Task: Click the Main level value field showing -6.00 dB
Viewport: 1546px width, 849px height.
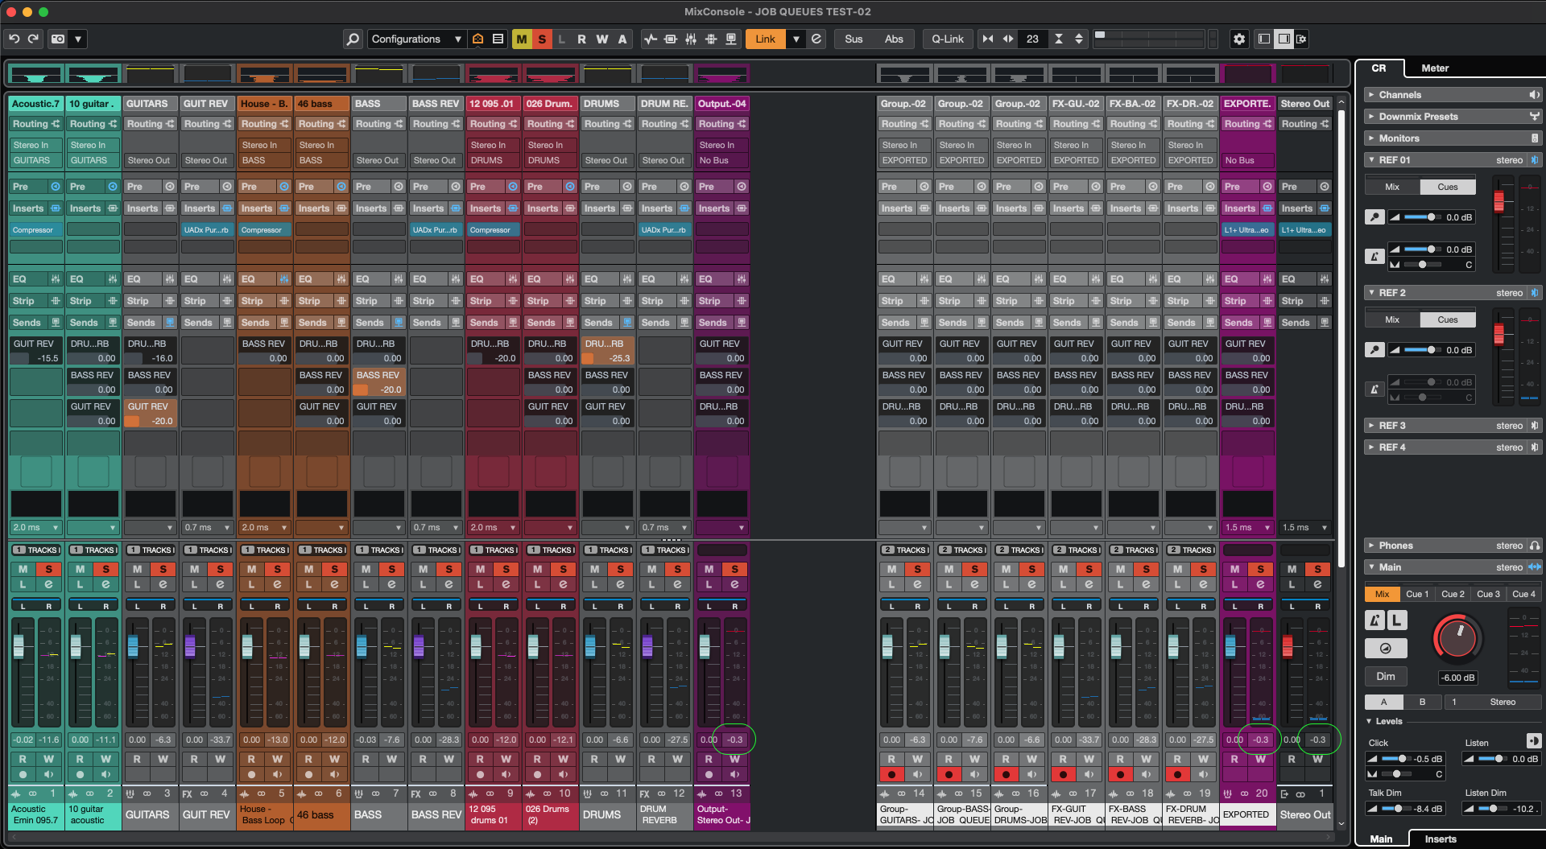Action: click(1457, 678)
